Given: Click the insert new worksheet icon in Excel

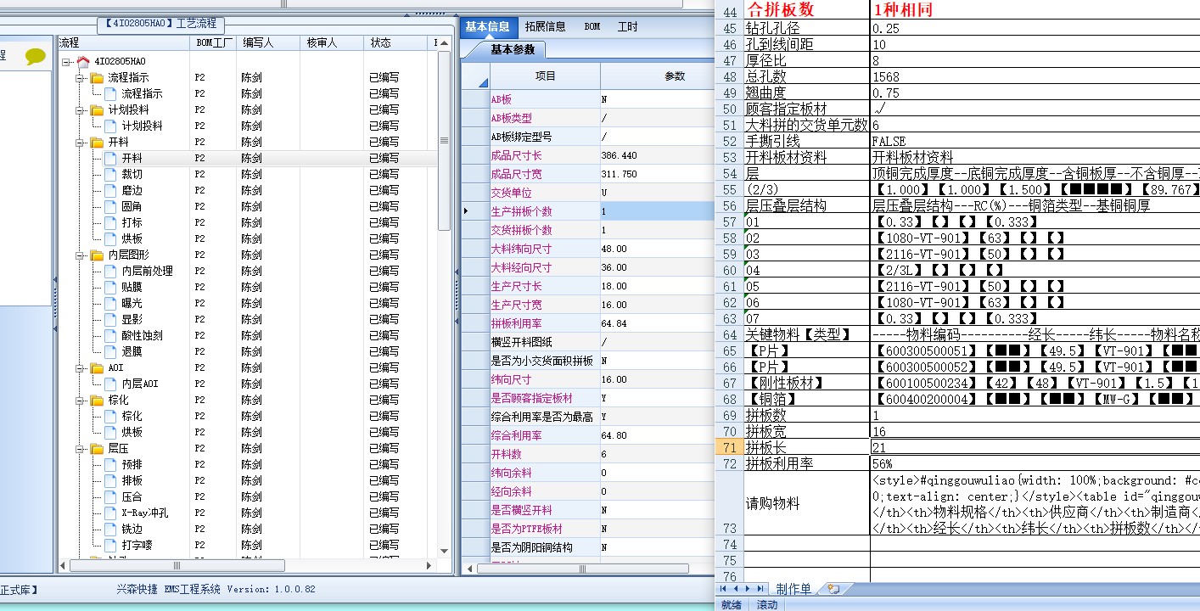Looking at the screenshot, I should [x=833, y=588].
